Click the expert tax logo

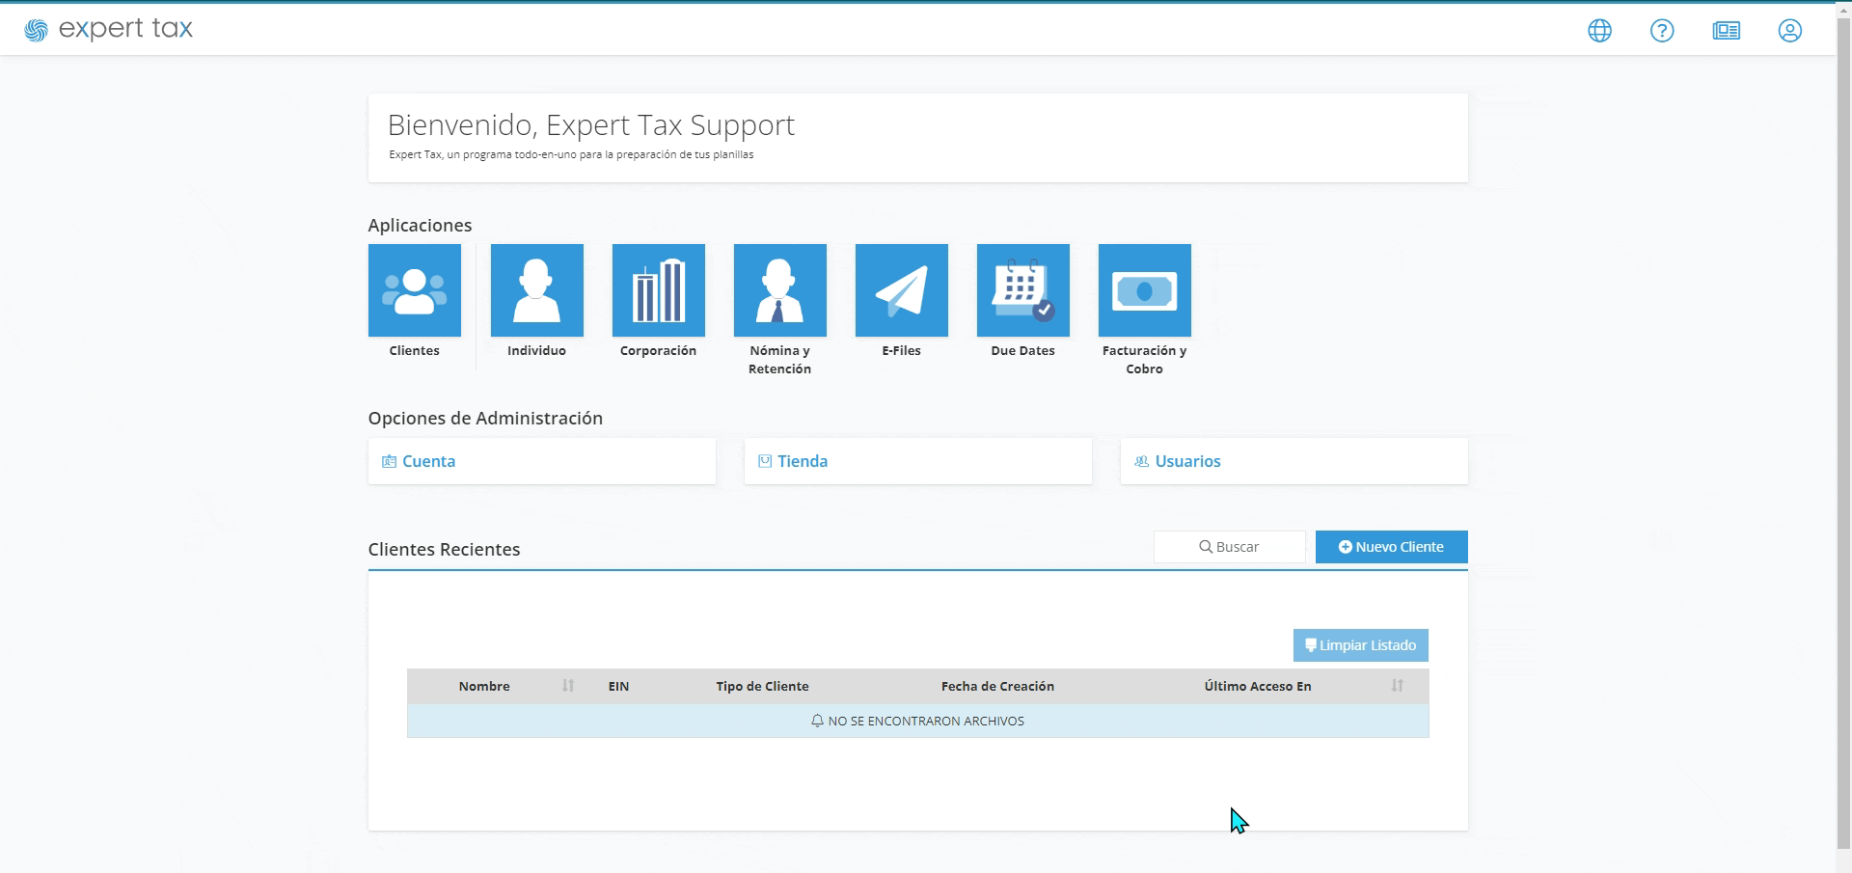tap(108, 29)
